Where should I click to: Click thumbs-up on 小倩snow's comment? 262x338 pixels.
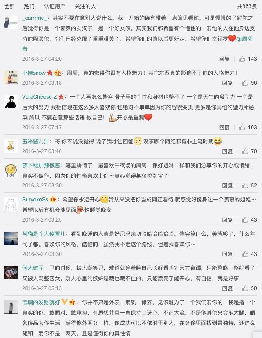pyautogui.click(x=245, y=83)
